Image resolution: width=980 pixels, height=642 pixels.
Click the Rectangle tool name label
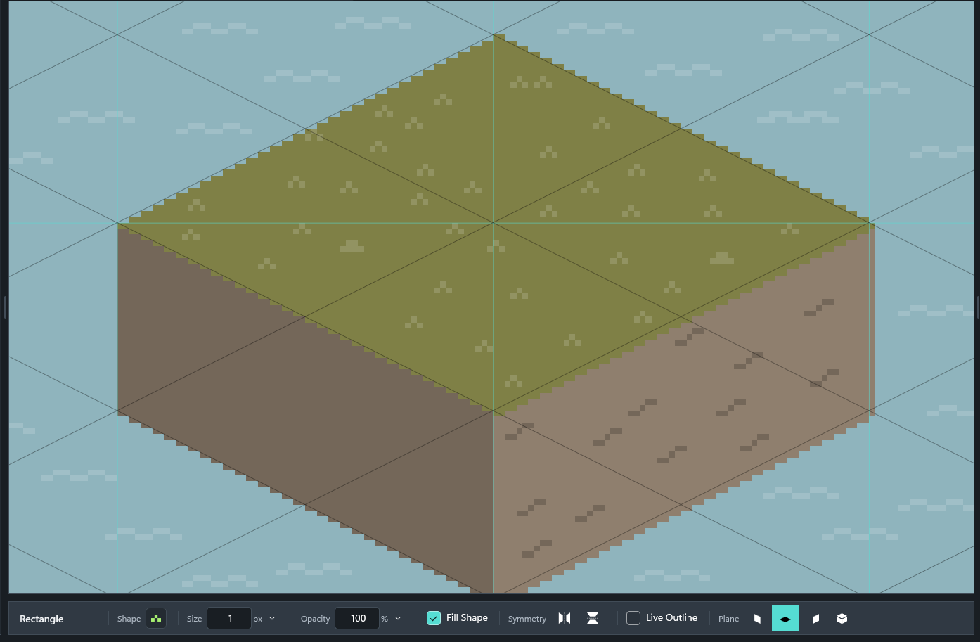pos(41,619)
